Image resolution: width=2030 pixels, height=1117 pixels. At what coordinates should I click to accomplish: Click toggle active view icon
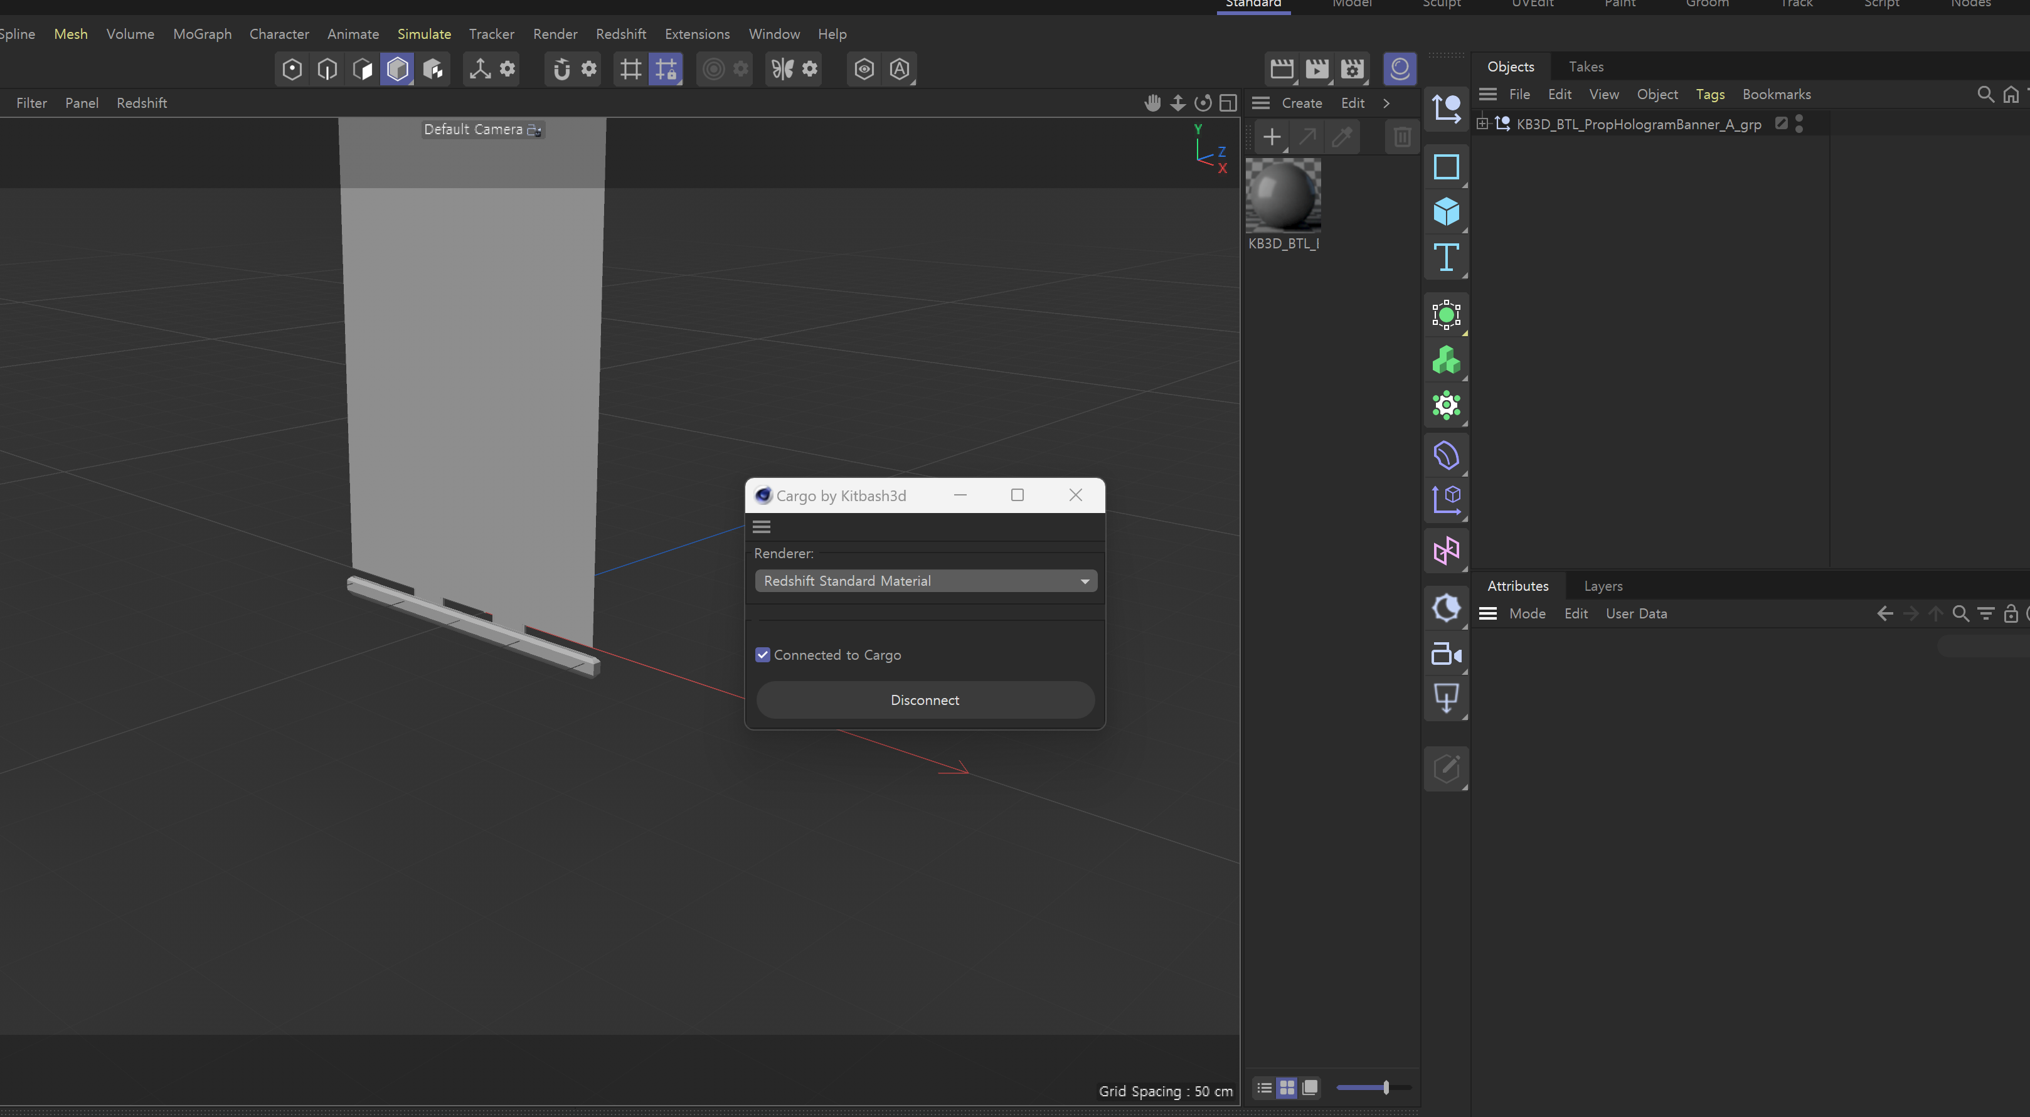(1228, 103)
